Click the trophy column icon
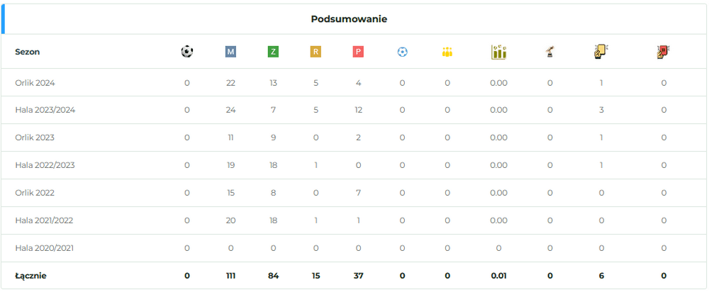Viewport: 709px width, 292px height. (549, 52)
